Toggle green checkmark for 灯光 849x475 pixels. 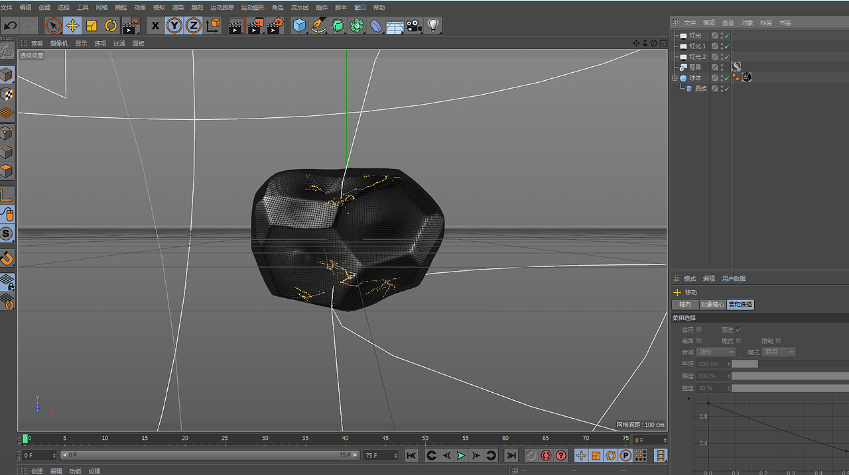click(727, 36)
